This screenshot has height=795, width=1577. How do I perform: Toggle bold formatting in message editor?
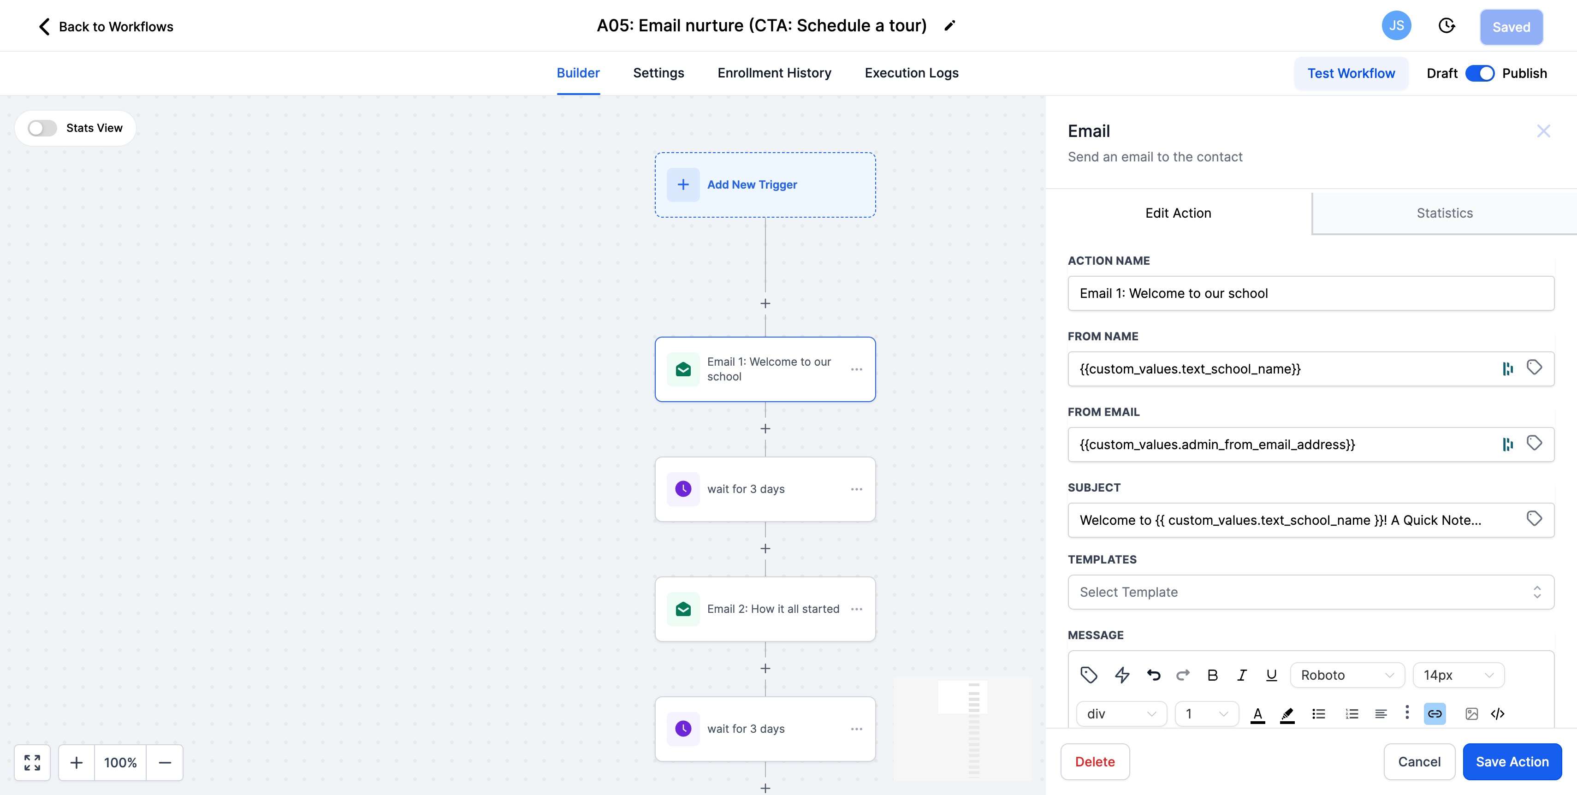[x=1213, y=675]
